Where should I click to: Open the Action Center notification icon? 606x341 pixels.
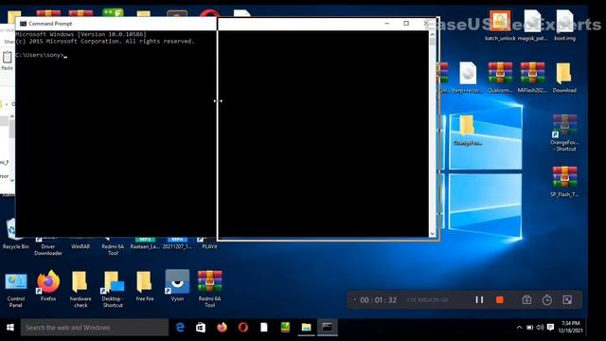[x=551, y=328]
